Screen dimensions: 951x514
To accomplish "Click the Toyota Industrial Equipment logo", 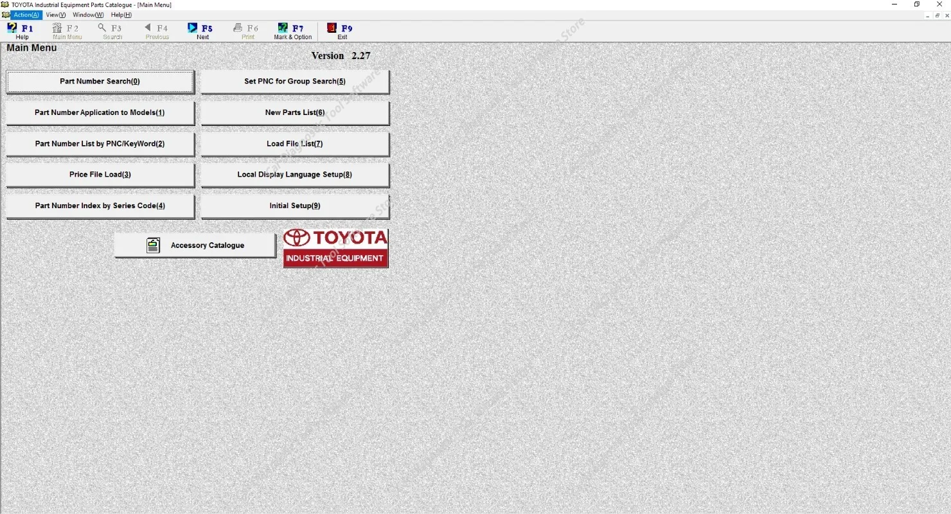I will tap(335, 248).
